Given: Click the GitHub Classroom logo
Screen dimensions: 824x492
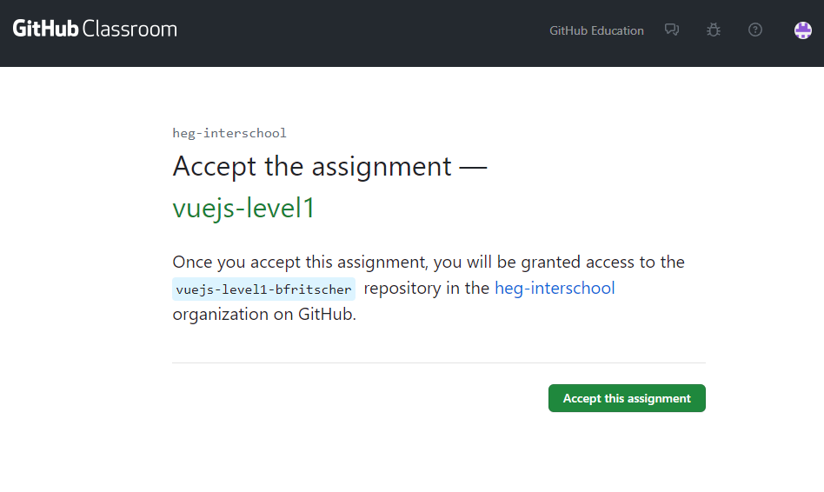Looking at the screenshot, I should coord(95,30).
